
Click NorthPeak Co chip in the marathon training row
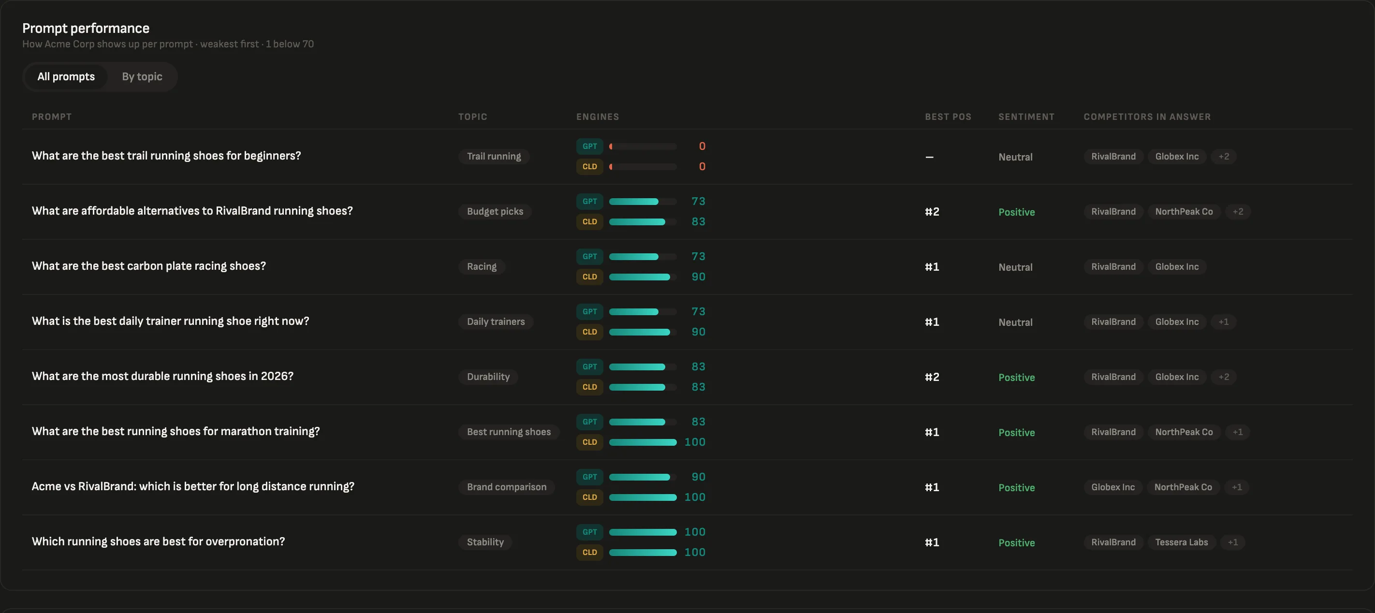(x=1184, y=432)
